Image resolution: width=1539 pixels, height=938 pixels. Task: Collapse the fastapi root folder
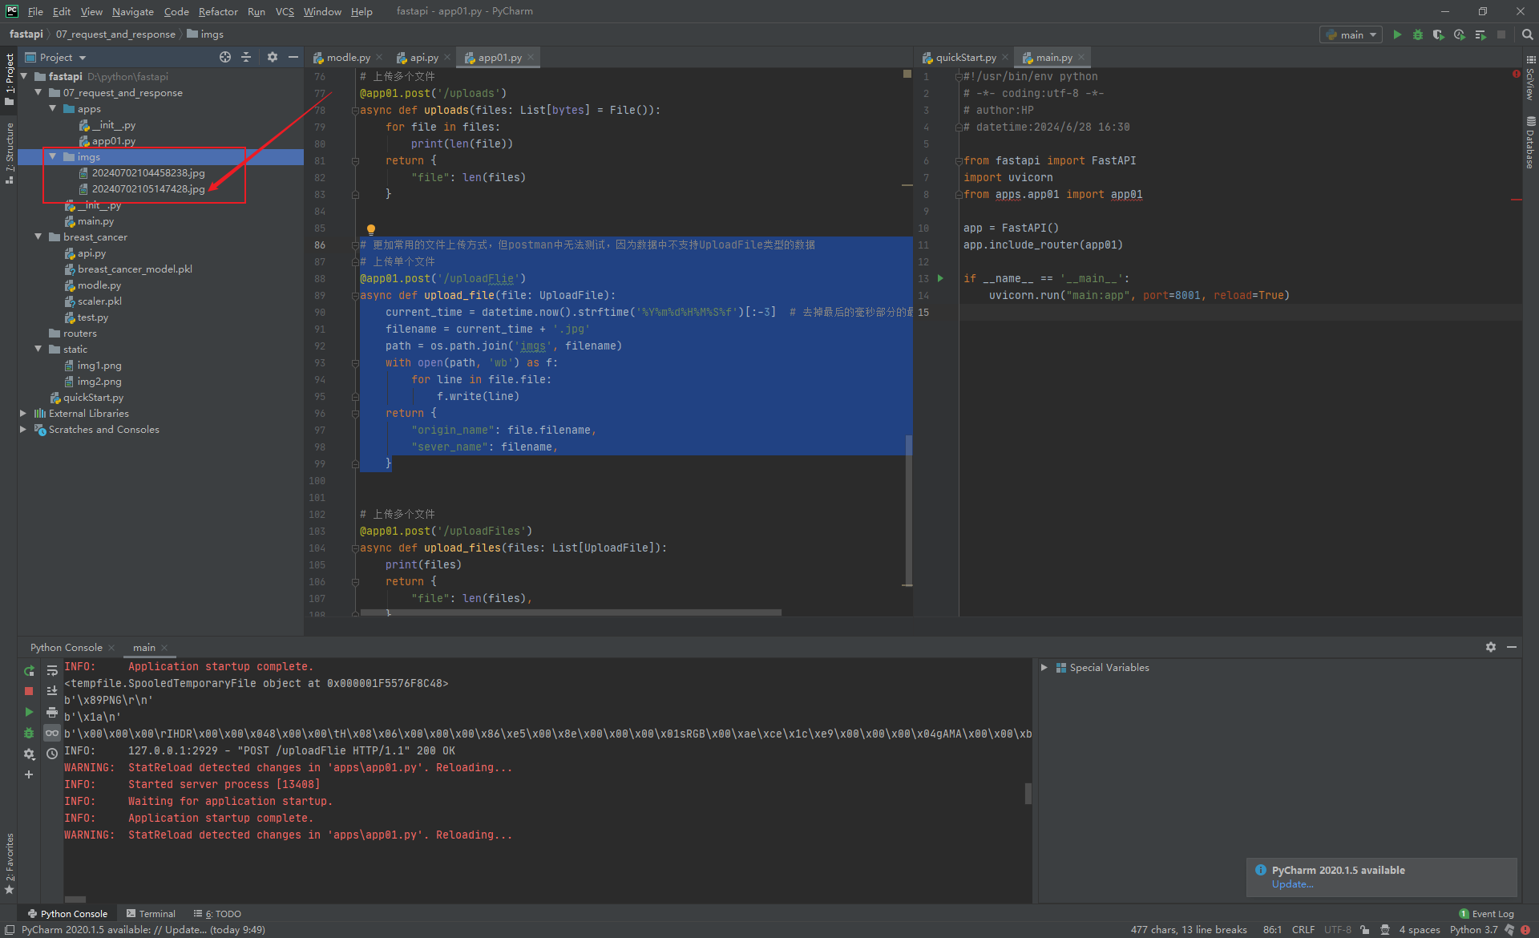tap(24, 76)
